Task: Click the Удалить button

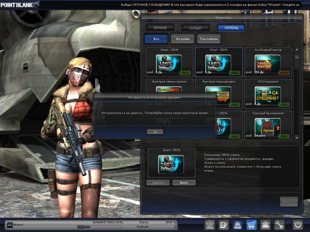Action: click(x=158, y=183)
